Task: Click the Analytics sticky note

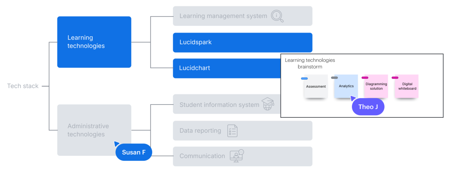Action: tap(346, 86)
